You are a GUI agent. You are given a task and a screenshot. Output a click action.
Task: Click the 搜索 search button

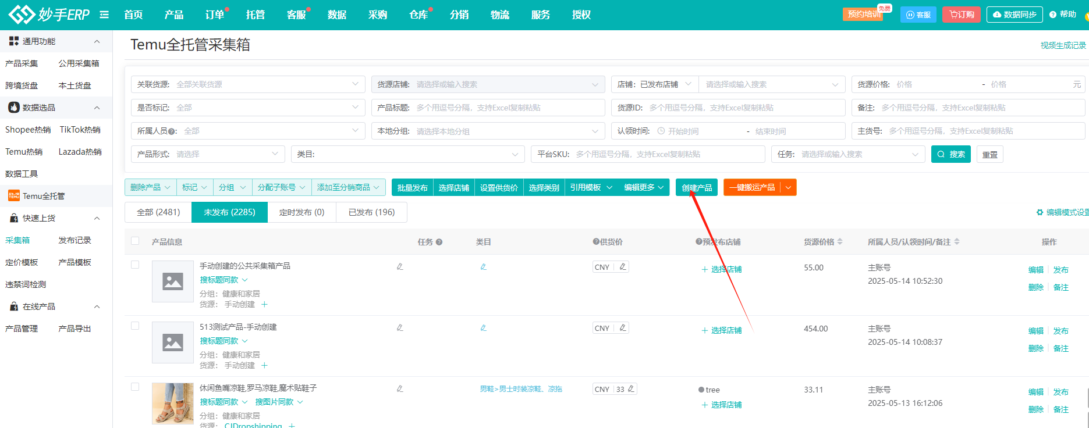pyautogui.click(x=951, y=154)
